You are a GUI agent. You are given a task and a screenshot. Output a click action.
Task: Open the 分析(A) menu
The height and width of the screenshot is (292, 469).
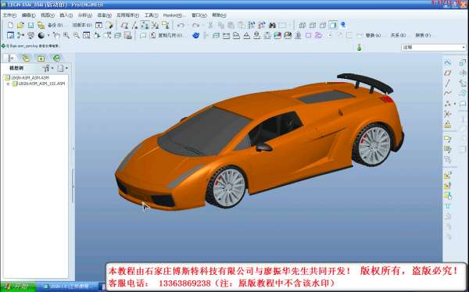click(85, 16)
